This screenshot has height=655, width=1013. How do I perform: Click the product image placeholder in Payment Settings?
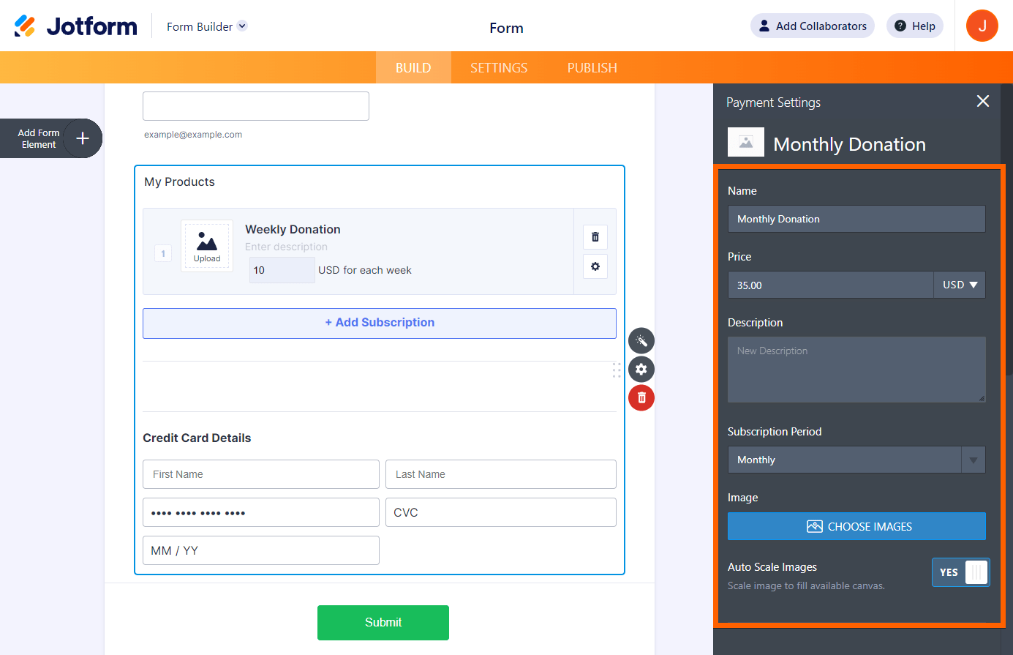coord(746,142)
